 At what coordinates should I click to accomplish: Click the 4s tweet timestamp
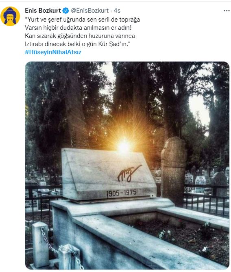pos(117,11)
